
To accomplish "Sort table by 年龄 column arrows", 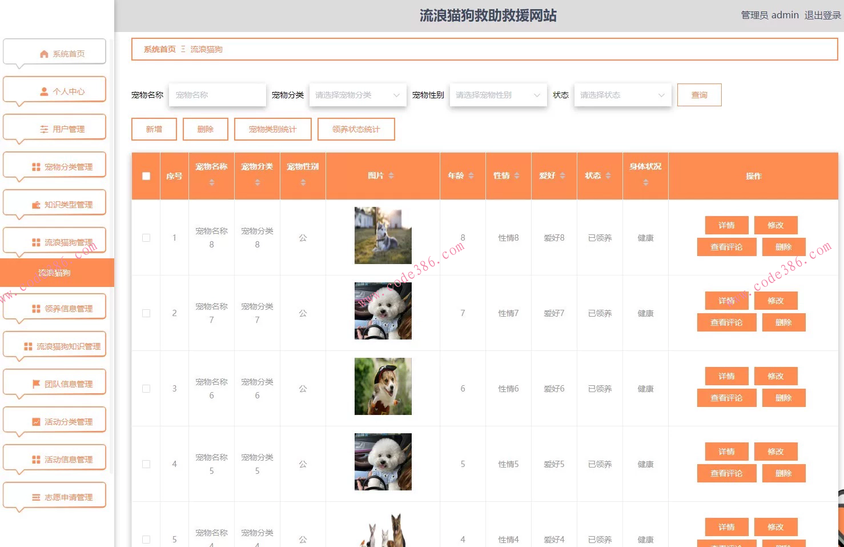I will click(x=471, y=175).
